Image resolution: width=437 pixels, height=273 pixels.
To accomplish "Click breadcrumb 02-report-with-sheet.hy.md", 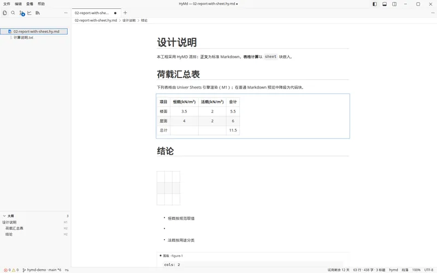I will (x=96, y=20).
